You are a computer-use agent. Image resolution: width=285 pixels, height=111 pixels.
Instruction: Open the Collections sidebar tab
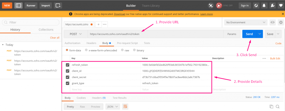(x=46, y=30)
